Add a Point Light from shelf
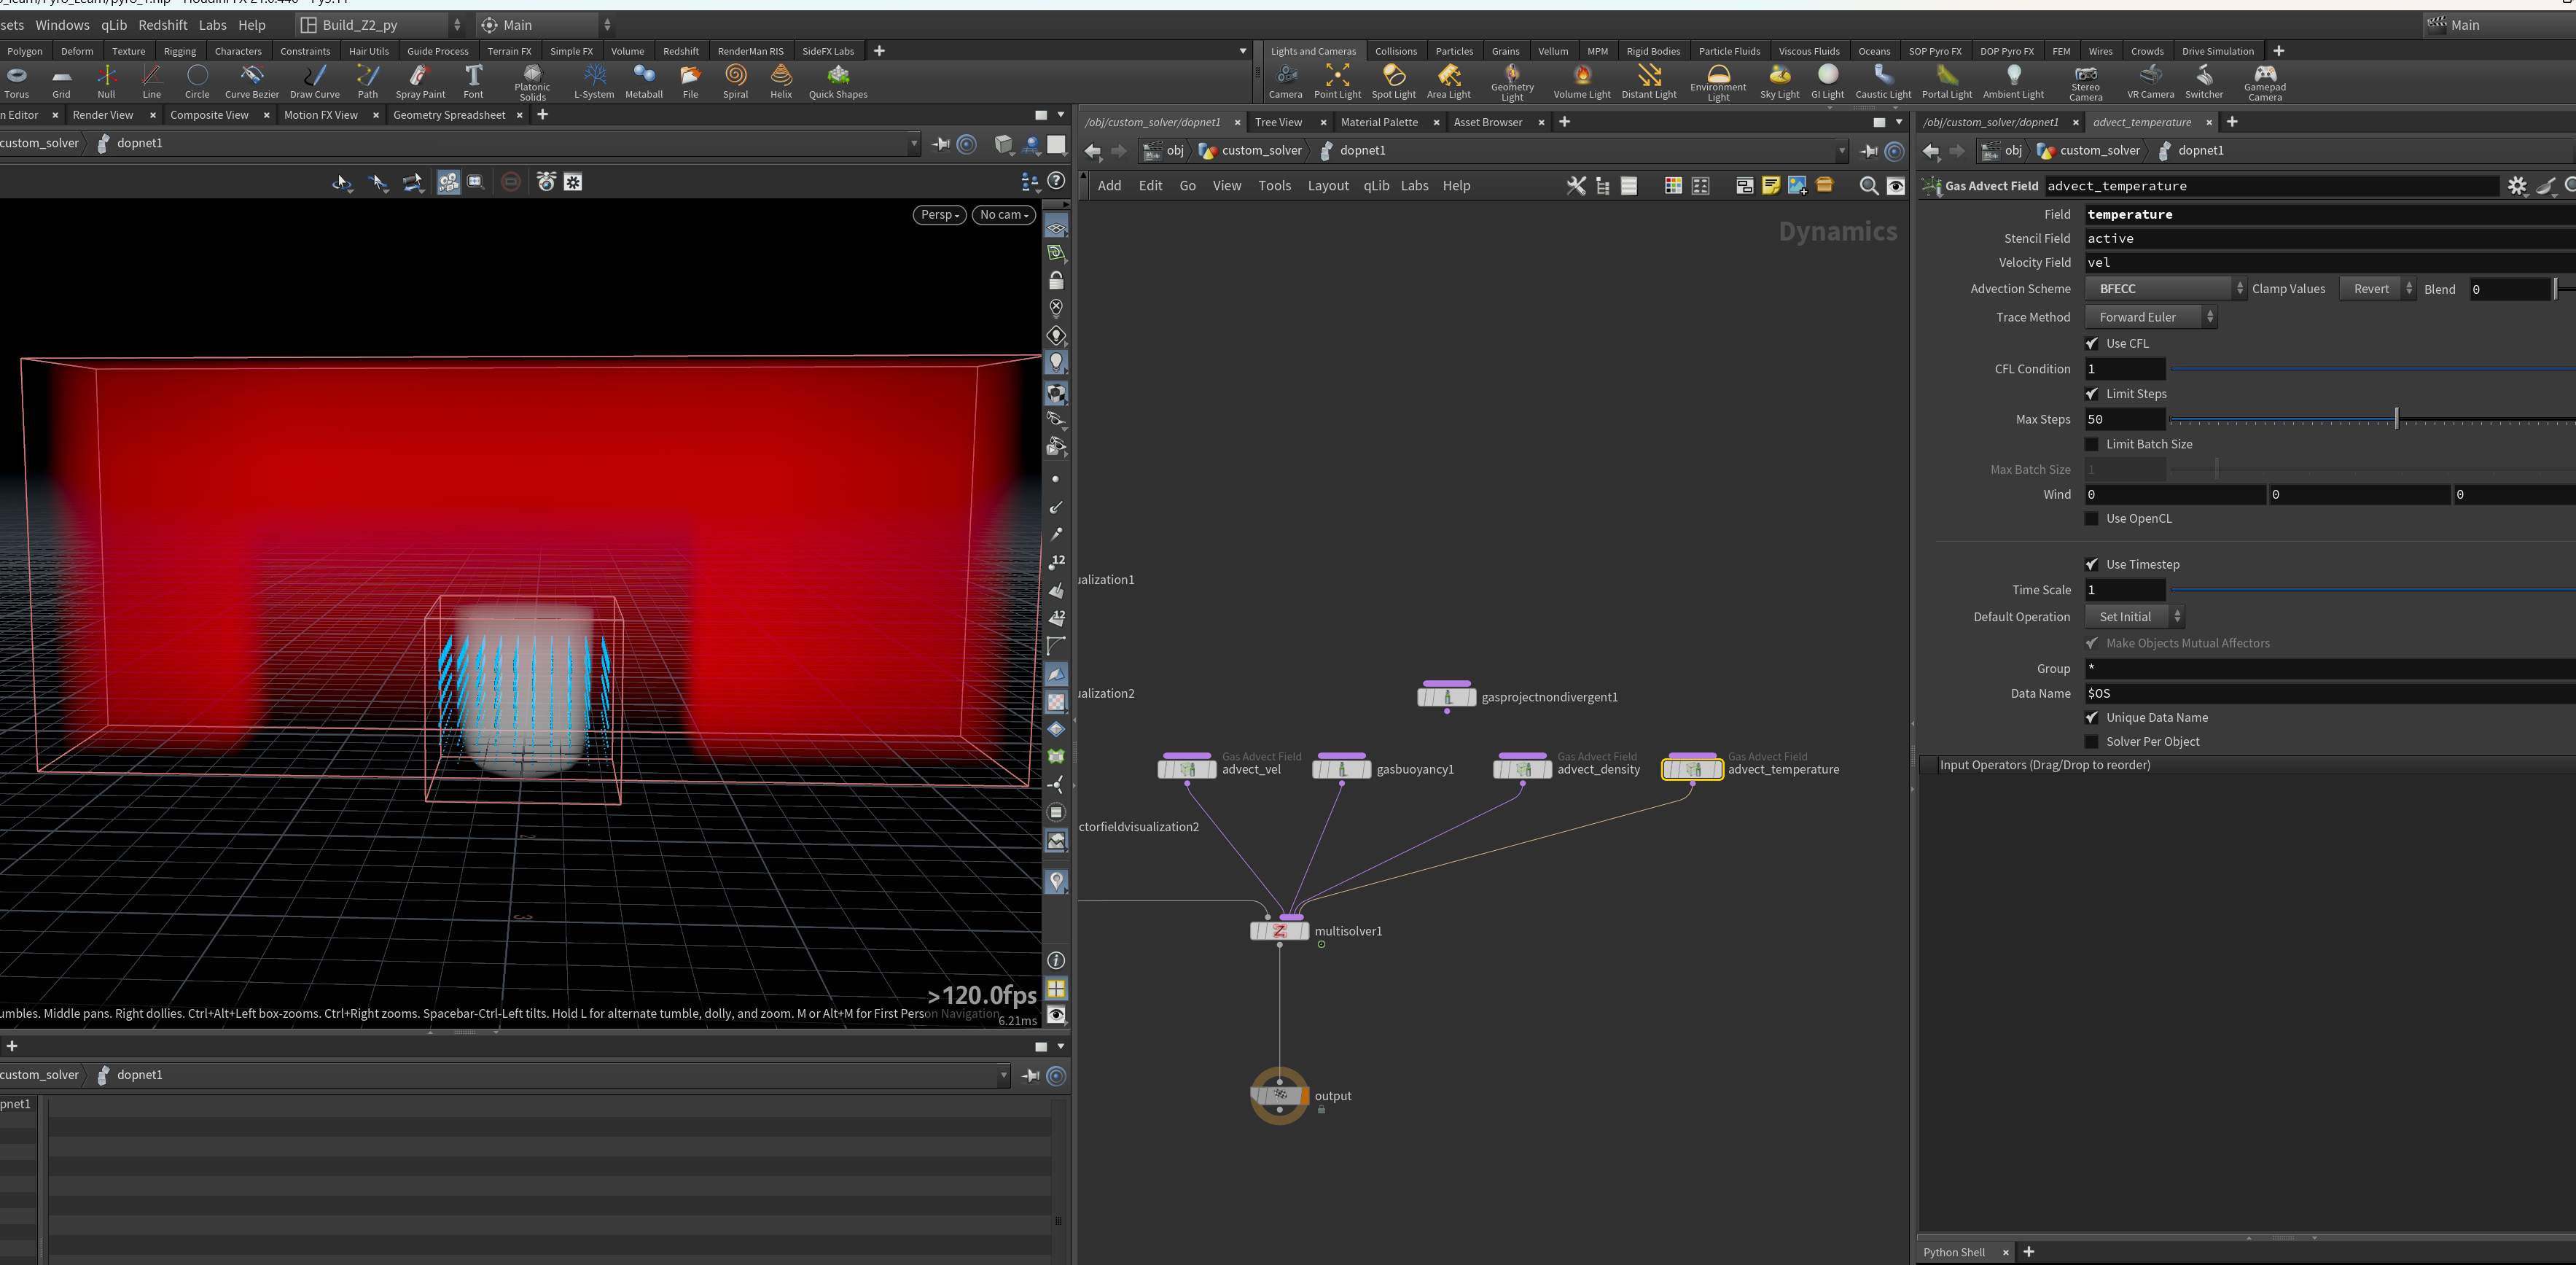The width and height of the screenshot is (2576, 1265). [1337, 81]
